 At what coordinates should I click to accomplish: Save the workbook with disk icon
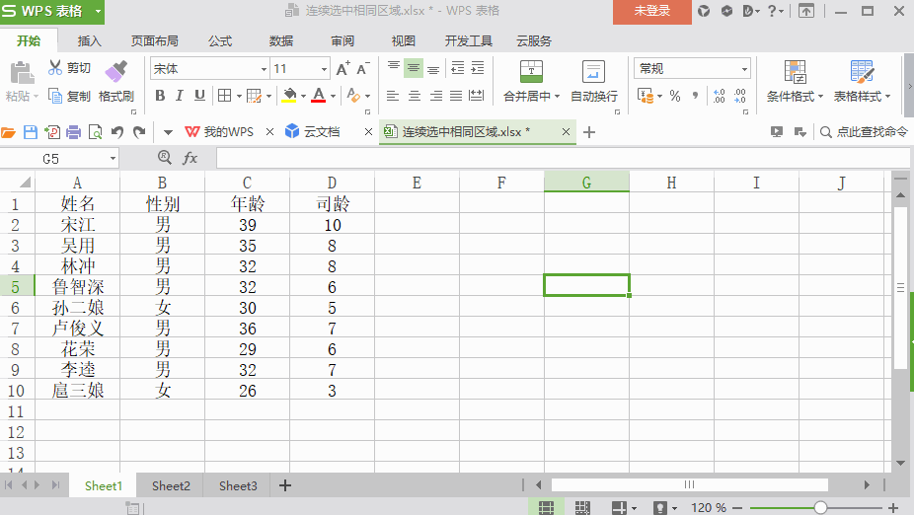point(31,132)
